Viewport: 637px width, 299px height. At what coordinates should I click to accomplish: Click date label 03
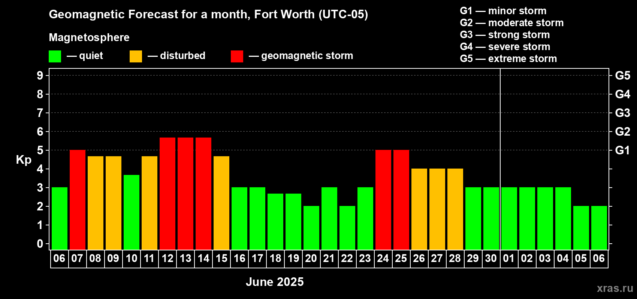545,258
